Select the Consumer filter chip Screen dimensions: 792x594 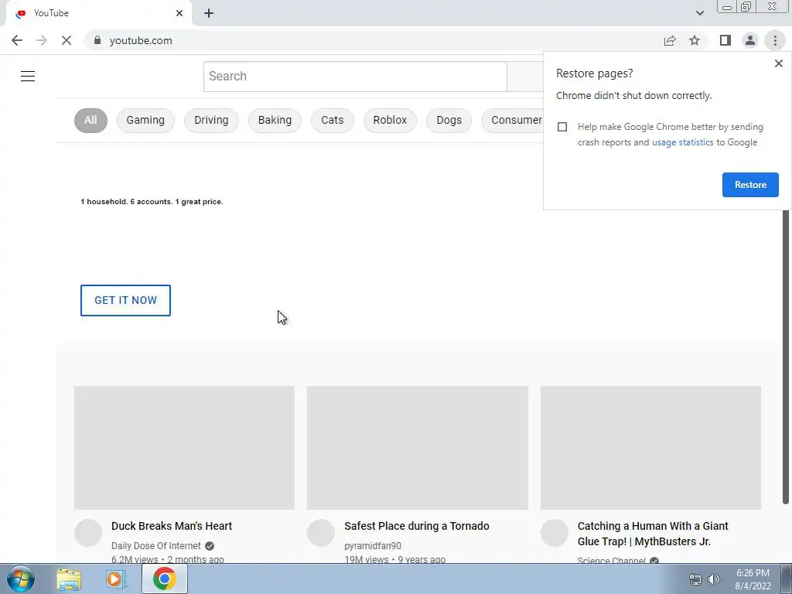point(512,120)
